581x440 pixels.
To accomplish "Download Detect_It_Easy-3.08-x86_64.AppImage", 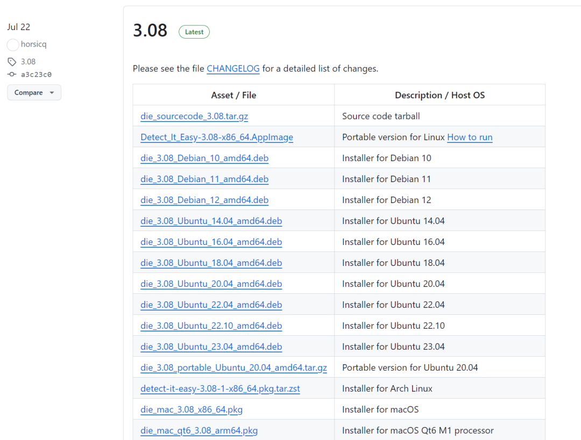I will tap(217, 138).
